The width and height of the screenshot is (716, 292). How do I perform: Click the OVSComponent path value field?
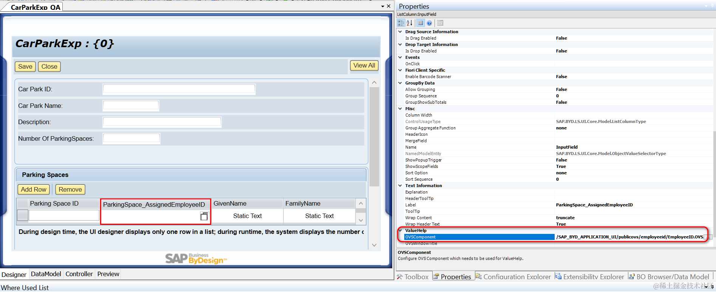click(x=629, y=237)
